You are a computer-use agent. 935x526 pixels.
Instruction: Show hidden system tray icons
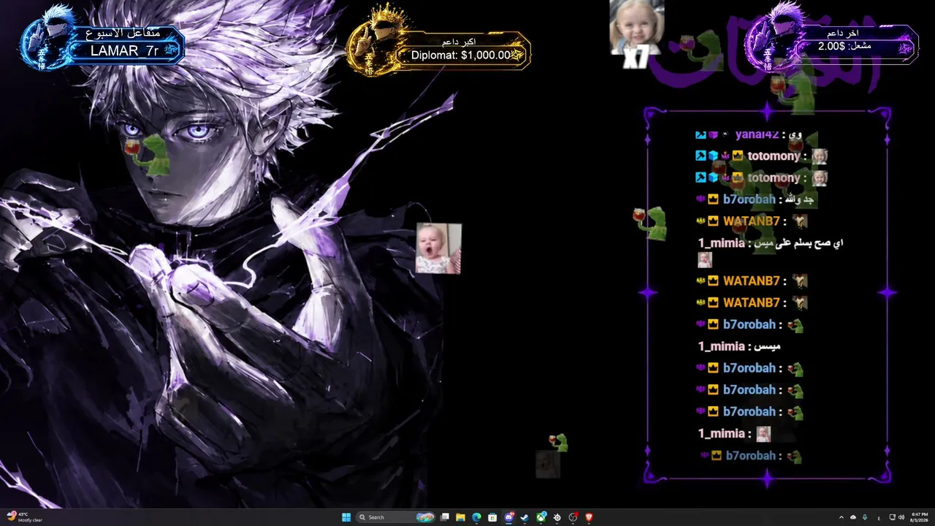coord(841,517)
